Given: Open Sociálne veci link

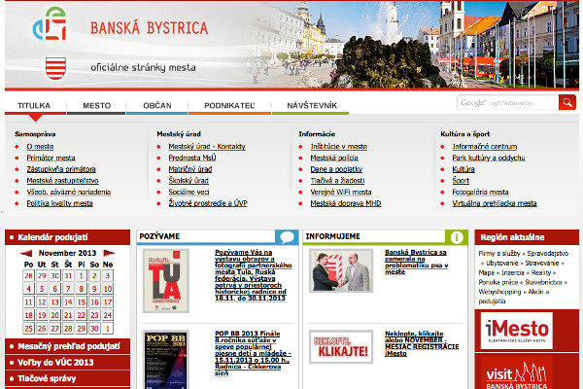Looking at the screenshot, I should coord(189,193).
